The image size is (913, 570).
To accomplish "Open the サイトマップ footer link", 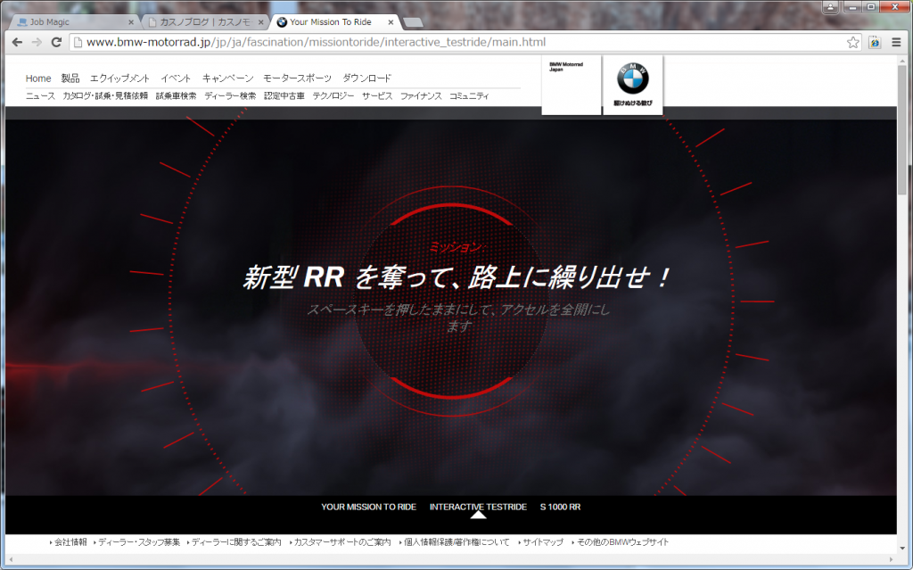I will click(543, 542).
